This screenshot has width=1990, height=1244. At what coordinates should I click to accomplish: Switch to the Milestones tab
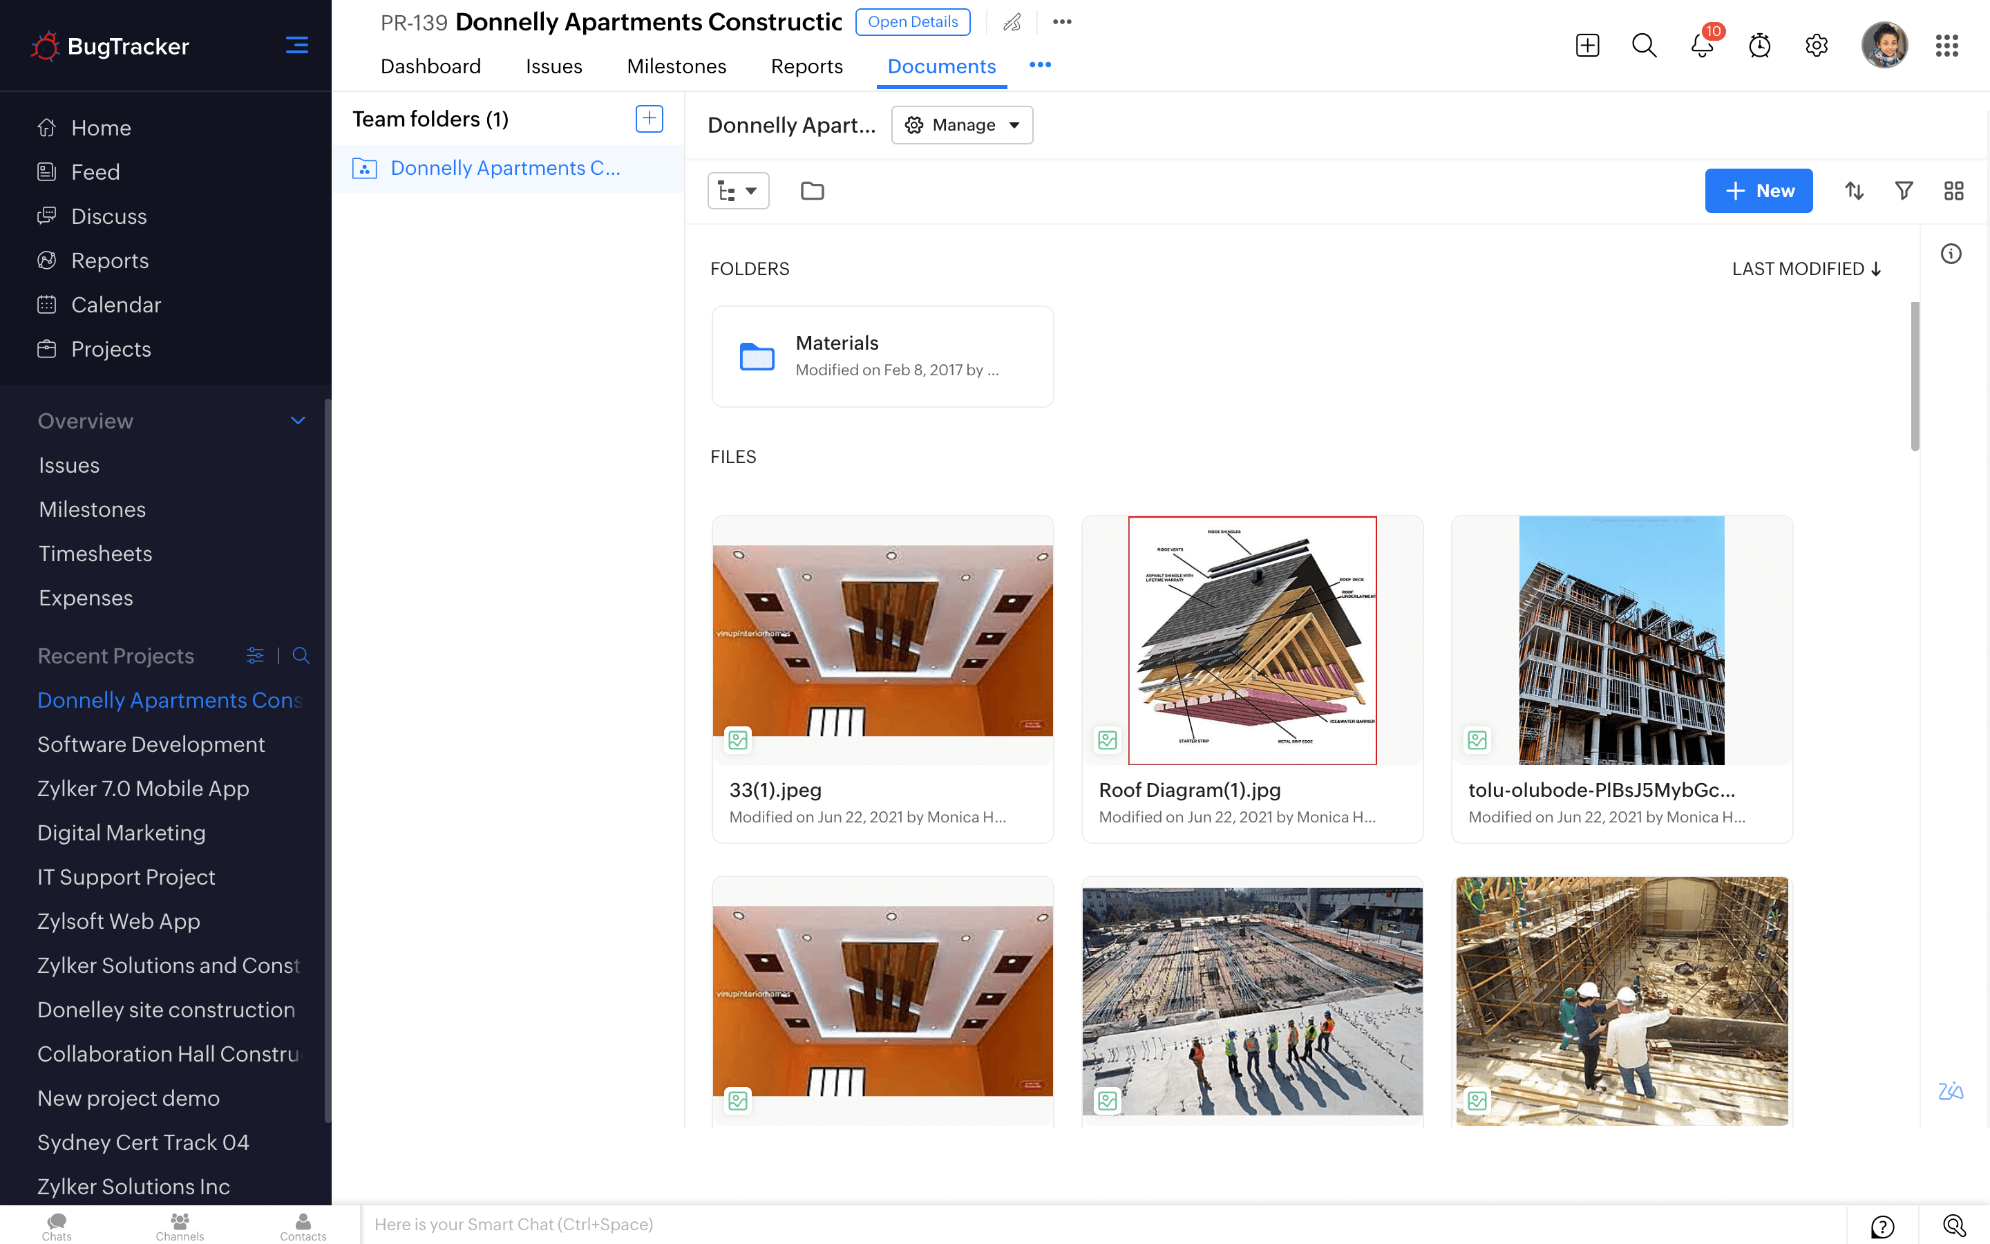676,66
